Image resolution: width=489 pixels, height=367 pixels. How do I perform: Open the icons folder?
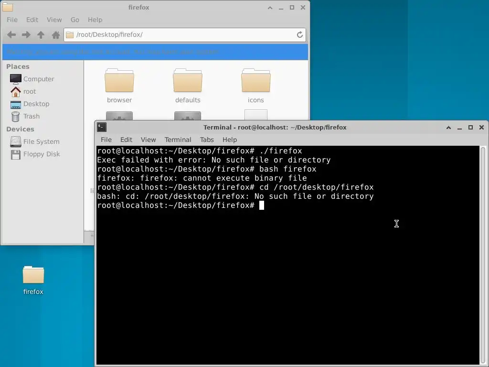tap(256, 86)
